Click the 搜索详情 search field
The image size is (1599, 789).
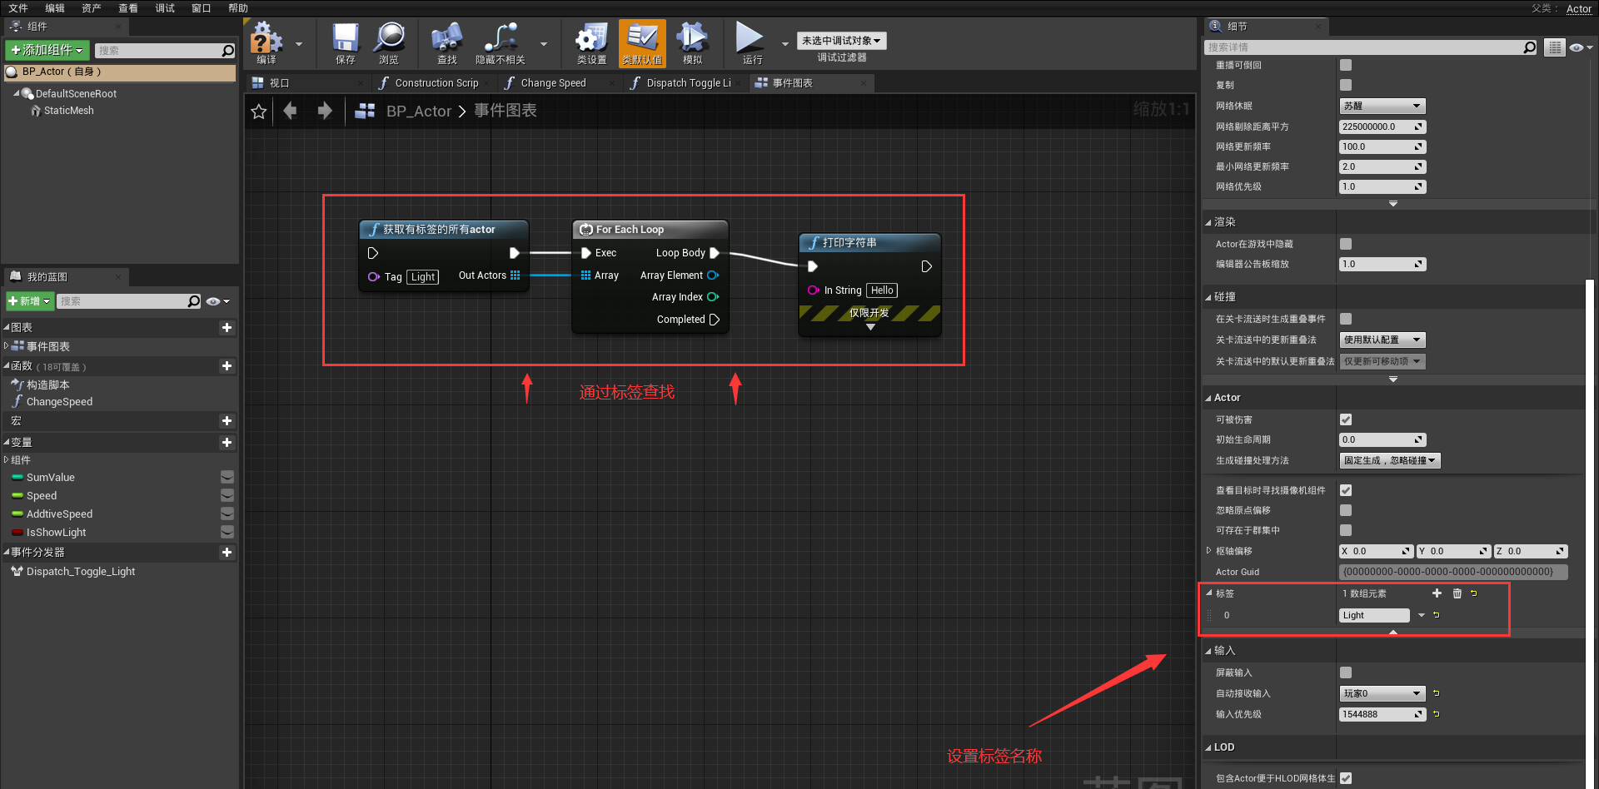click(x=1364, y=47)
